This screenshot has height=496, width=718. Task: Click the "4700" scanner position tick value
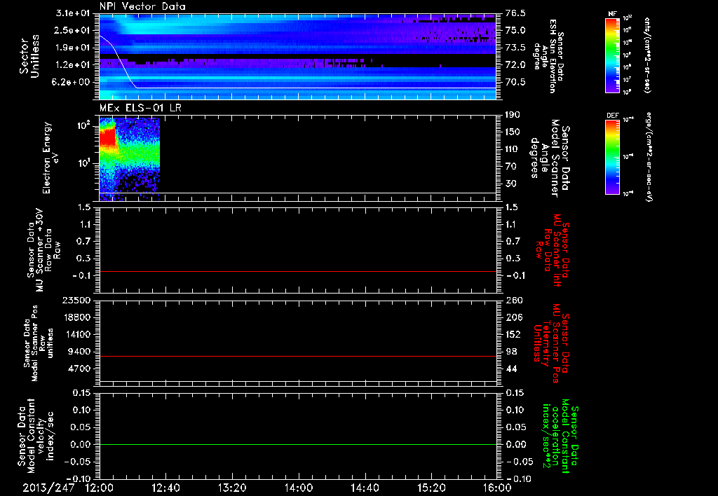point(80,368)
